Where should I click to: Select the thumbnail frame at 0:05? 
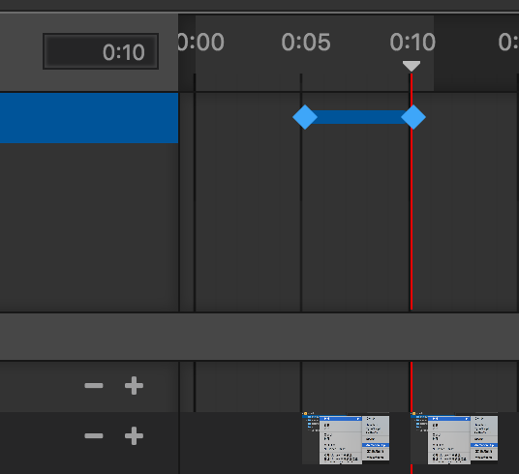pyautogui.click(x=346, y=438)
